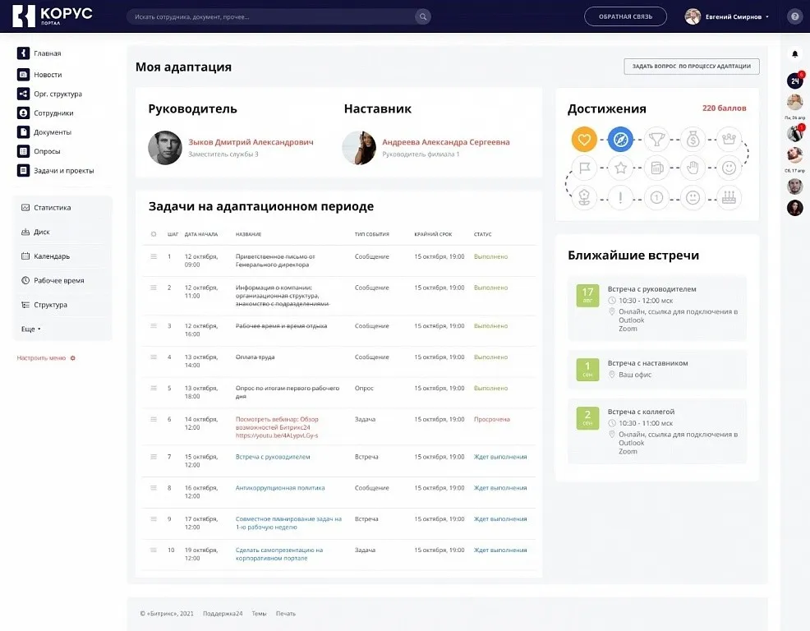Click the drag handle for task row 1
Viewport: 810px width, 631px height.
pos(154,256)
